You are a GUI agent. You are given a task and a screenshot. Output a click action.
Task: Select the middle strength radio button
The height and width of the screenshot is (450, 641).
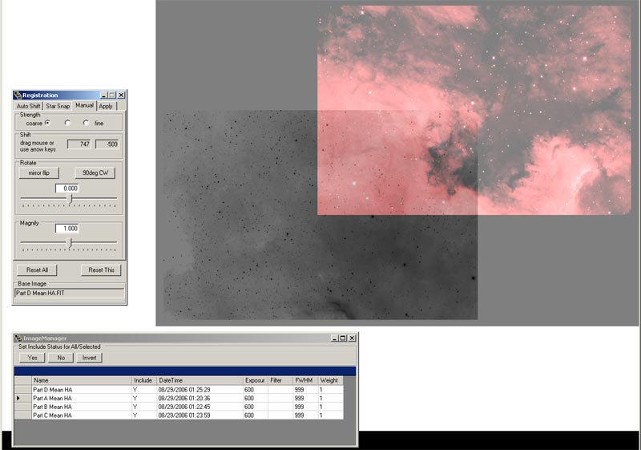[x=67, y=123]
